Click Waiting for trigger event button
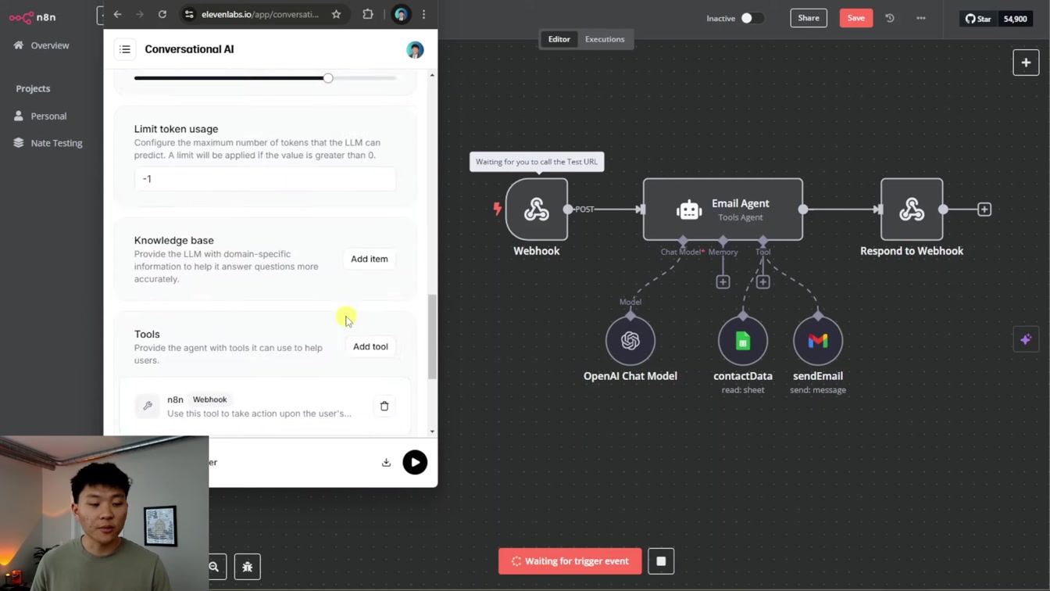The width and height of the screenshot is (1050, 591). (x=570, y=561)
